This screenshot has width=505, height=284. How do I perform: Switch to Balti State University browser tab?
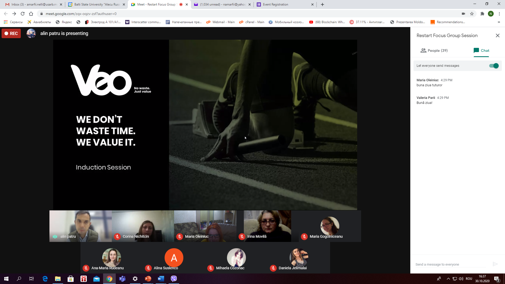click(x=97, y=4)
